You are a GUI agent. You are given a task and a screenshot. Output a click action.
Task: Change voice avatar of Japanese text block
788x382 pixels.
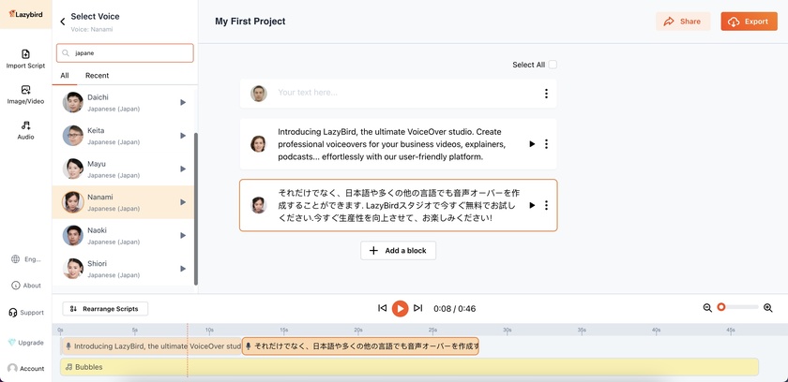(258, 205)
